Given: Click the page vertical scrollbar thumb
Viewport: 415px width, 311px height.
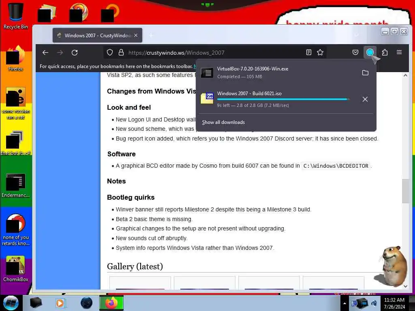Looking at the screenshot, I should pyautogui.click(x=405, y=191).
